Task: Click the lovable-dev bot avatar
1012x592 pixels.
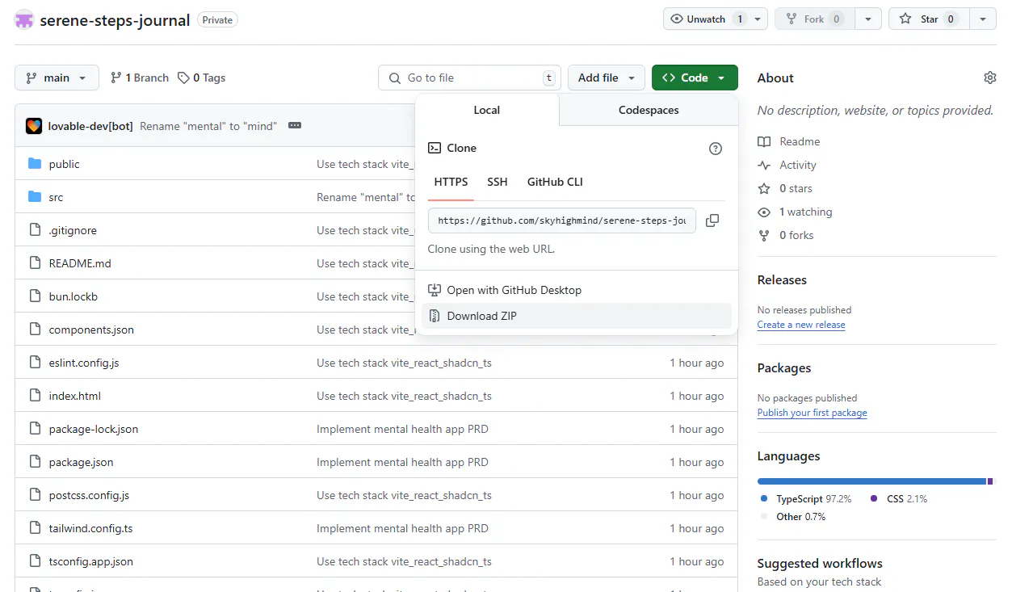Action: (x=34, y=126)
